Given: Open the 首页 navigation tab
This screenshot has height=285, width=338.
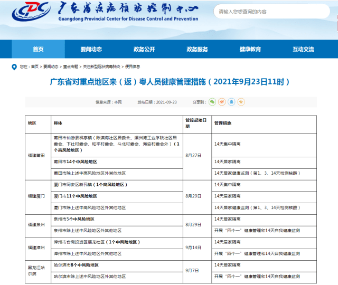Looking at the screenshot, I should pos(38,49).
